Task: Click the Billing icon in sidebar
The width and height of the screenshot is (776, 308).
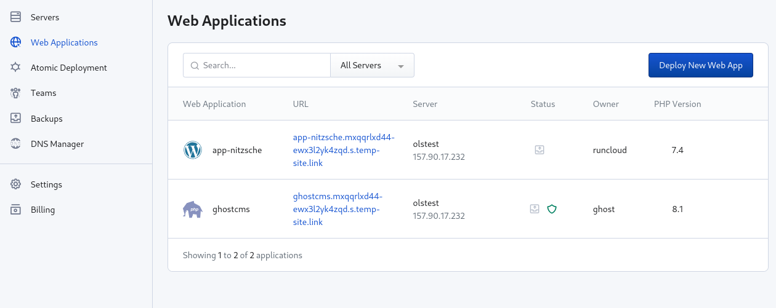Action: tap(16, 210)
